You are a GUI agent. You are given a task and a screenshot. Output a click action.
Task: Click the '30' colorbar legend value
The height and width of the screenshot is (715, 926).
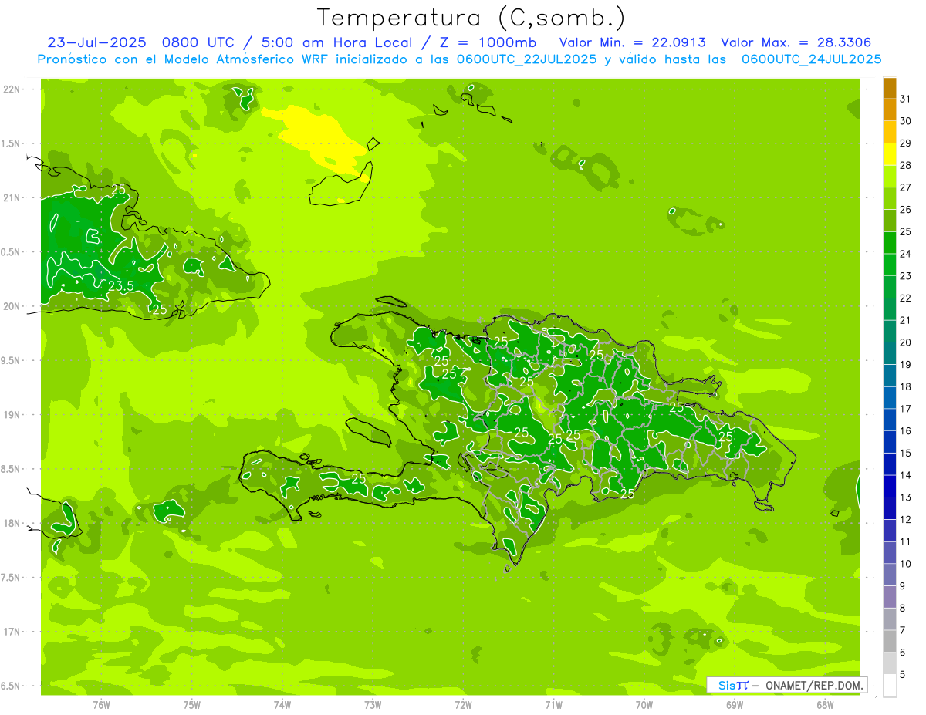pyautogui.click(x=906, y=121)
